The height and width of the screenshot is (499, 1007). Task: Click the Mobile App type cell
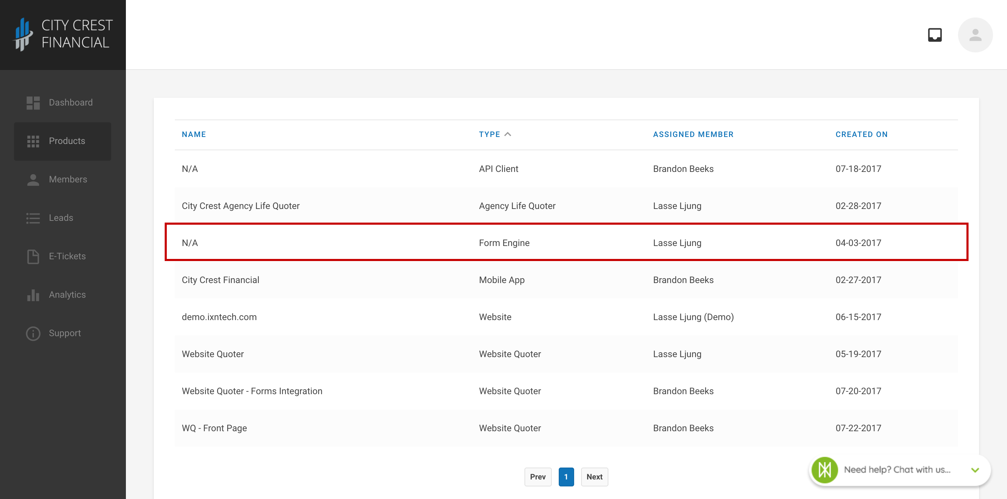pos(501,280)
